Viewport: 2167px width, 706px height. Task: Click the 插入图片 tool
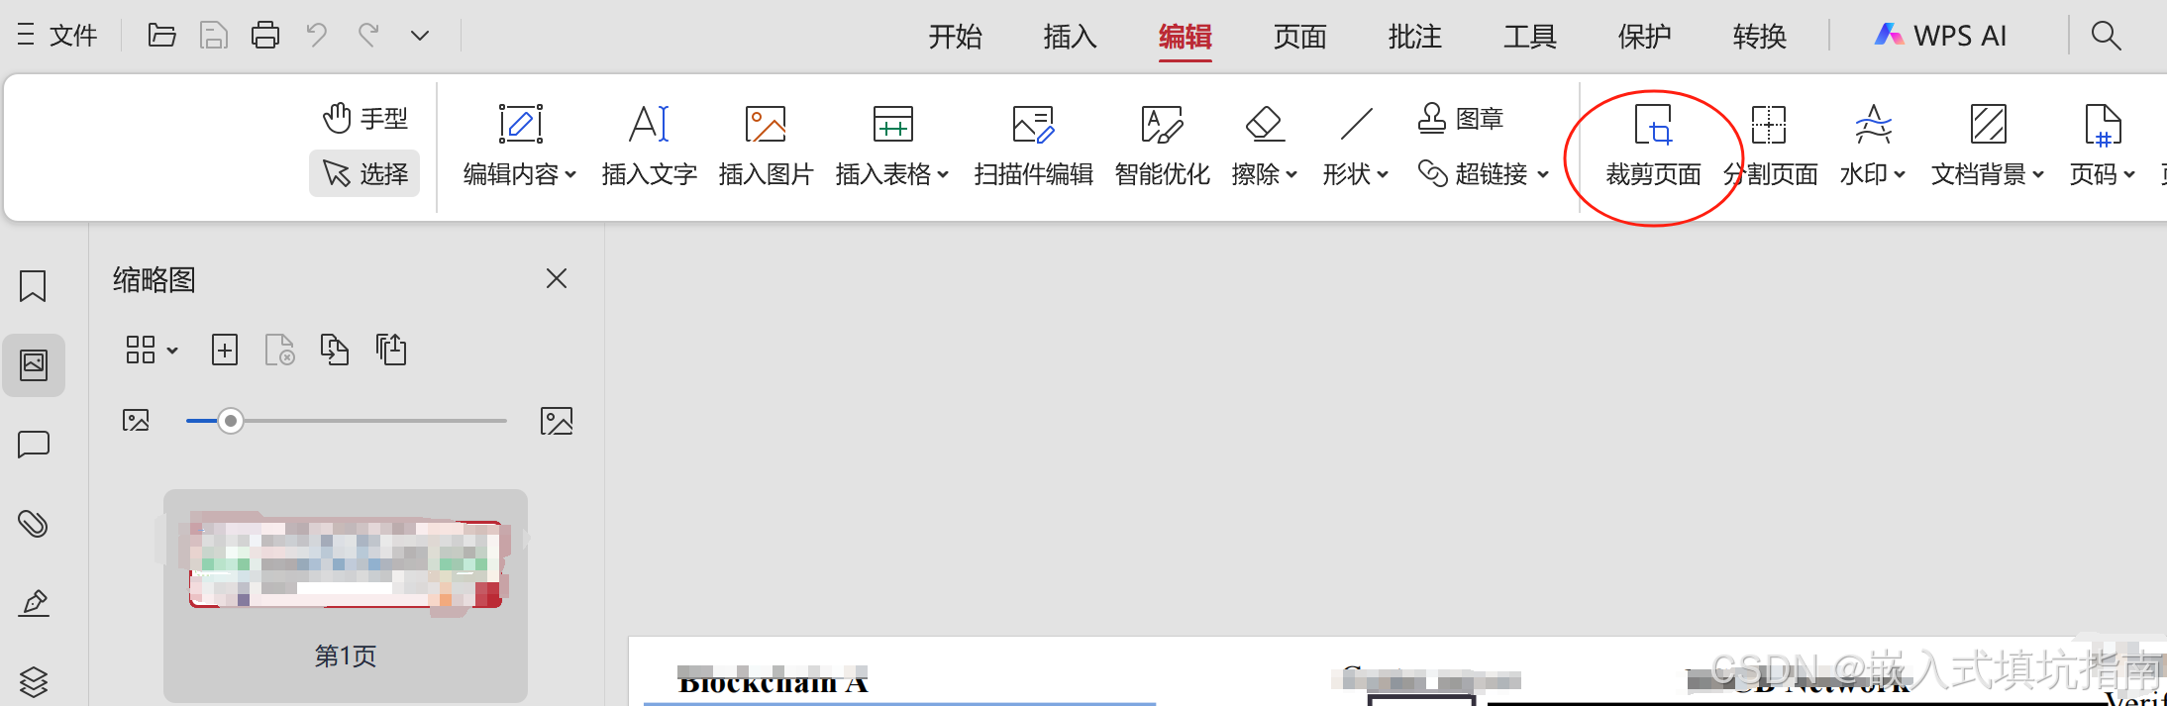click(x=766, y=147)
